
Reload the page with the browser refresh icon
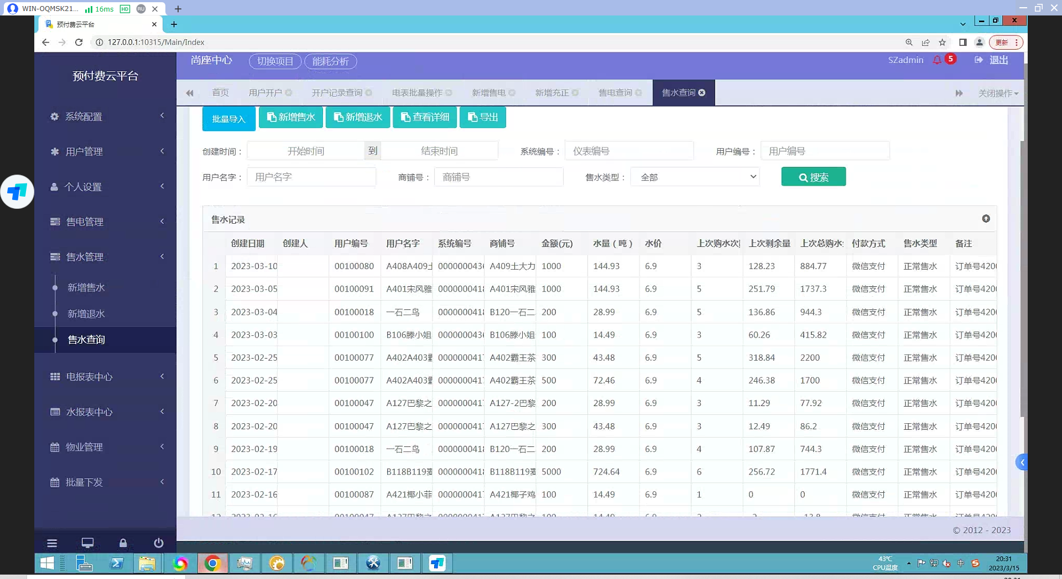click(x=79, y=42)
